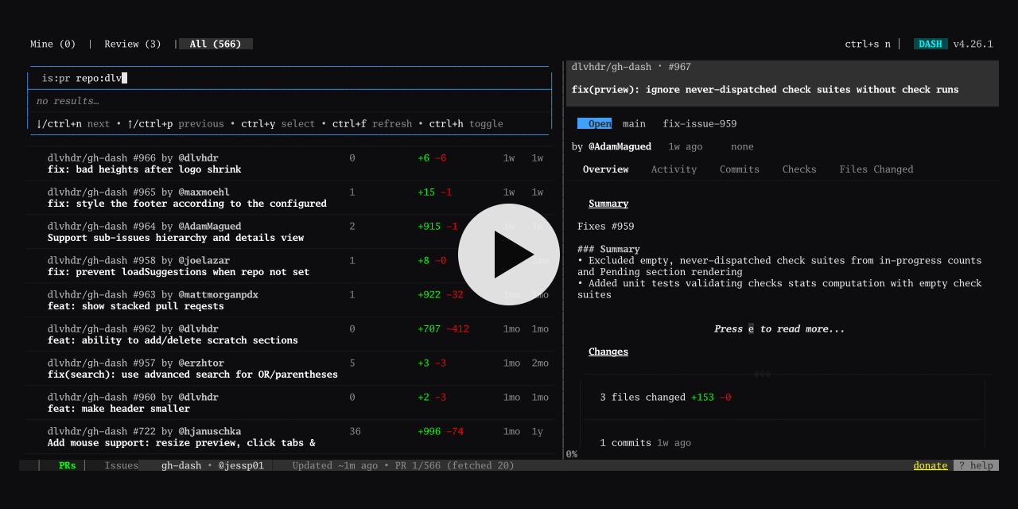Click the @jessp01 user in the footer

tap(241, 465)
